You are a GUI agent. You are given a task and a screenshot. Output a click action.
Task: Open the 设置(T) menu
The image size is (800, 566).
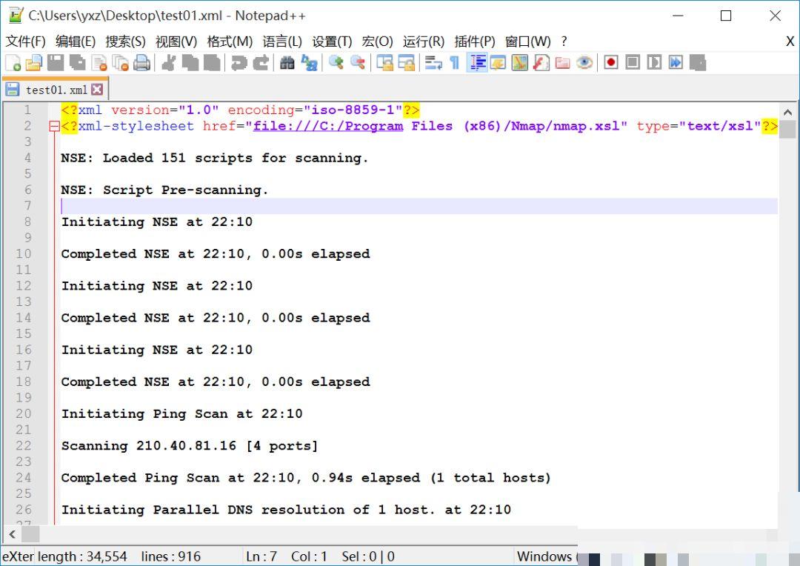click(332, 41)
